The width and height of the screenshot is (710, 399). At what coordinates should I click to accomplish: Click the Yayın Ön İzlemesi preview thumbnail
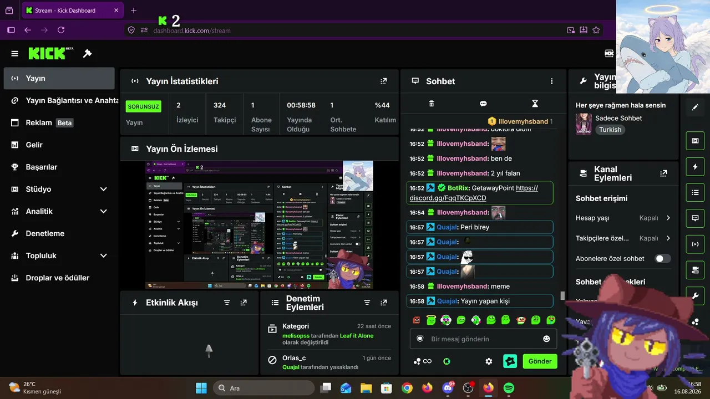click(x=259, y=225)
